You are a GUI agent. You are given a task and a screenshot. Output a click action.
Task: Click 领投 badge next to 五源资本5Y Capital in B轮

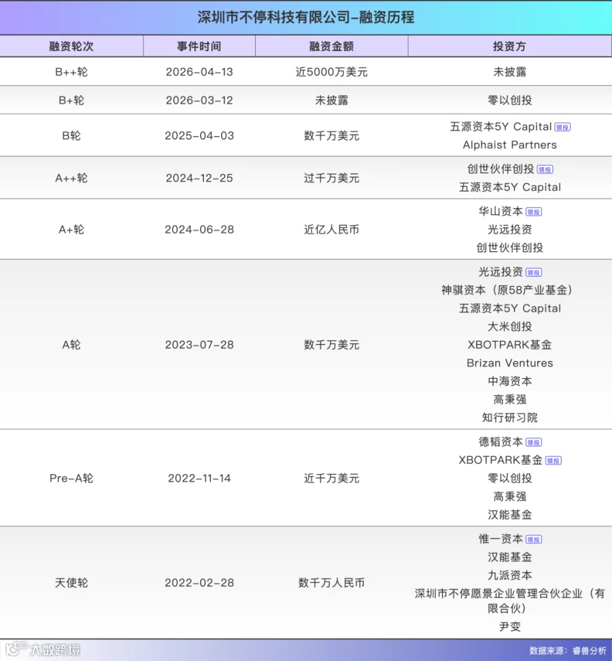[562, 127]
